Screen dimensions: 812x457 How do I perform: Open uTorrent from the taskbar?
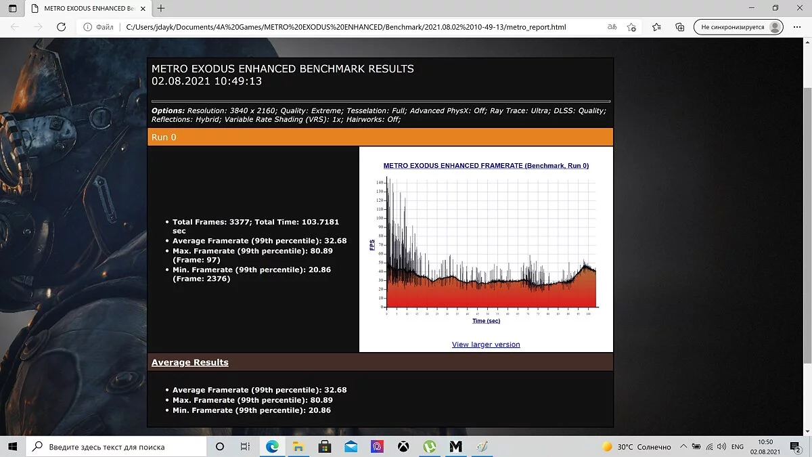pos(429,447)
